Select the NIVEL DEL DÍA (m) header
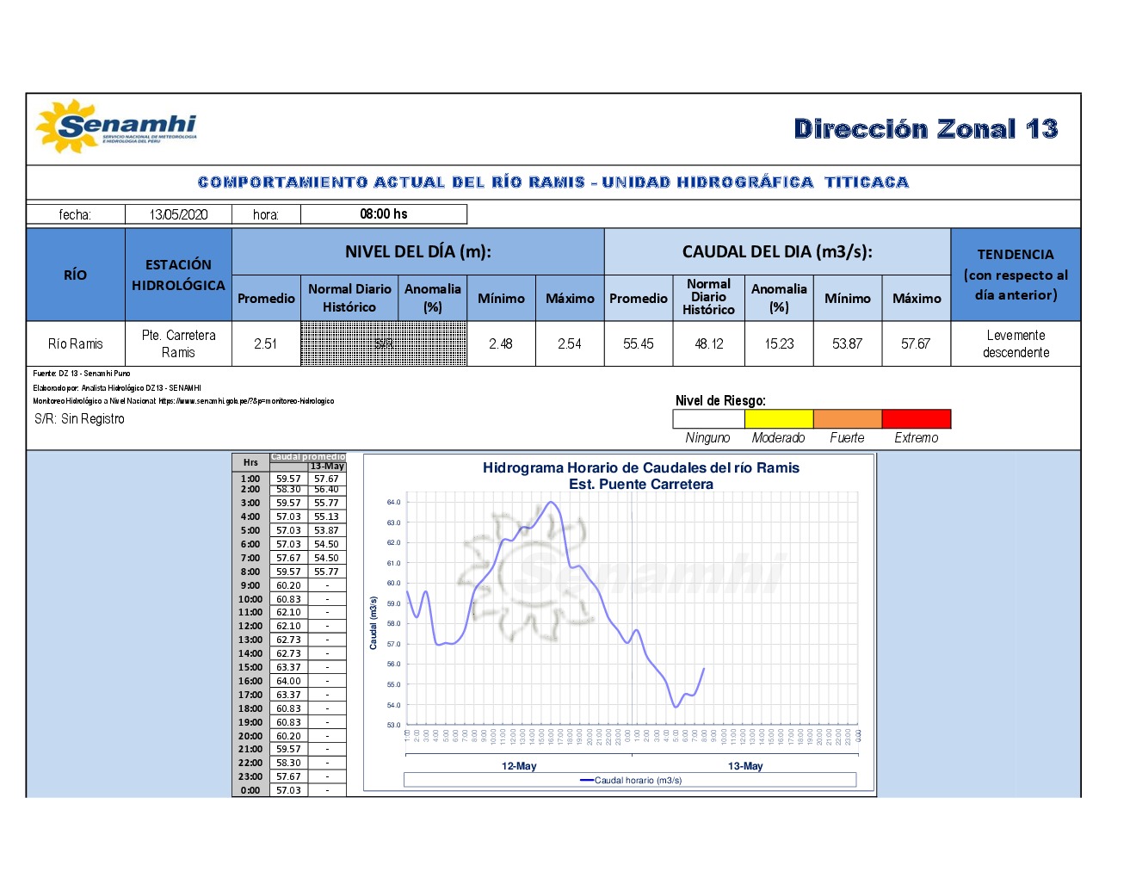1136x878 pixels. [417, 252]
